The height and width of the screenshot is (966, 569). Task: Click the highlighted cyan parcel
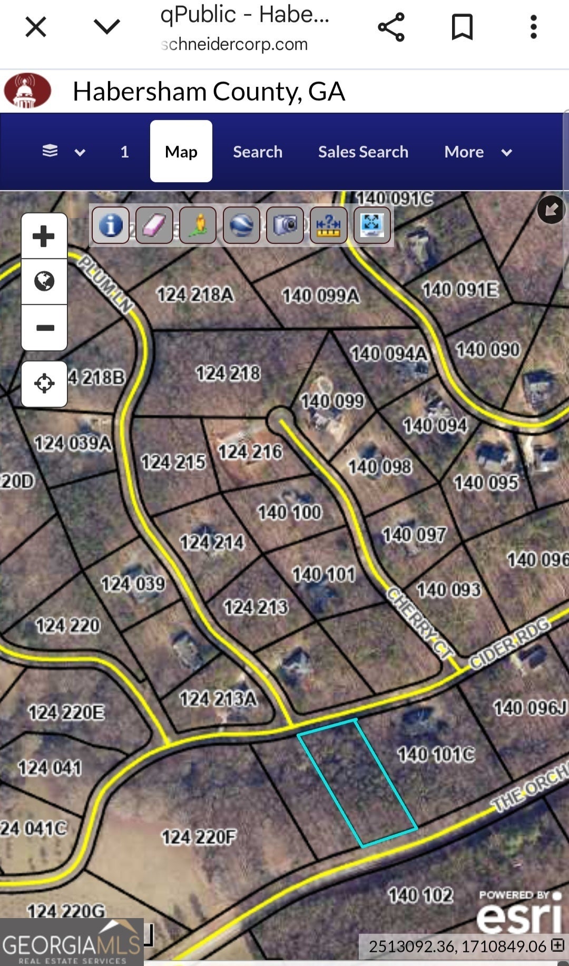[x=357, y=783]
